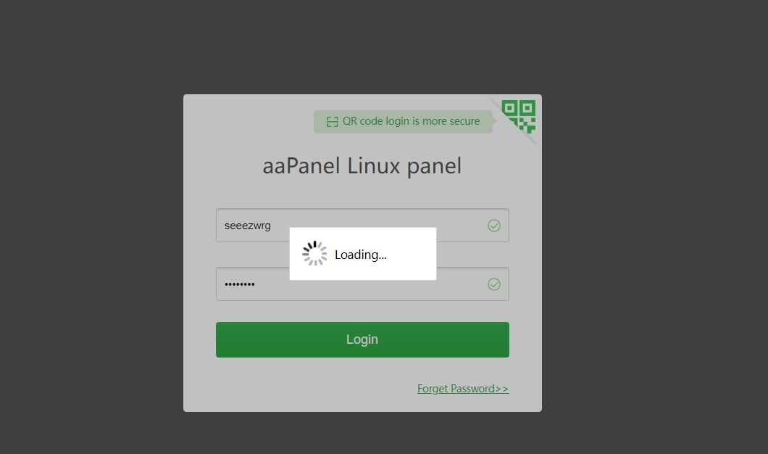
Task: Click the scan icon in the QR tooltip
Action: [332, 122]
